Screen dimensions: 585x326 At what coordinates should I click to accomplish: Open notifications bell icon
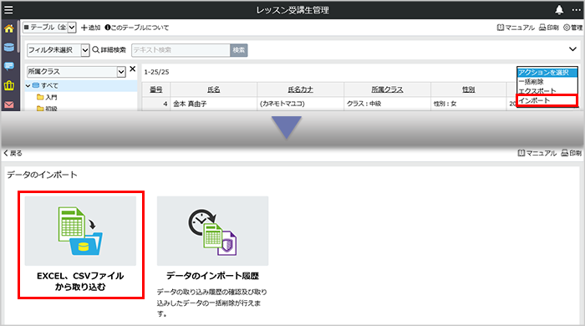pos(559,10)
